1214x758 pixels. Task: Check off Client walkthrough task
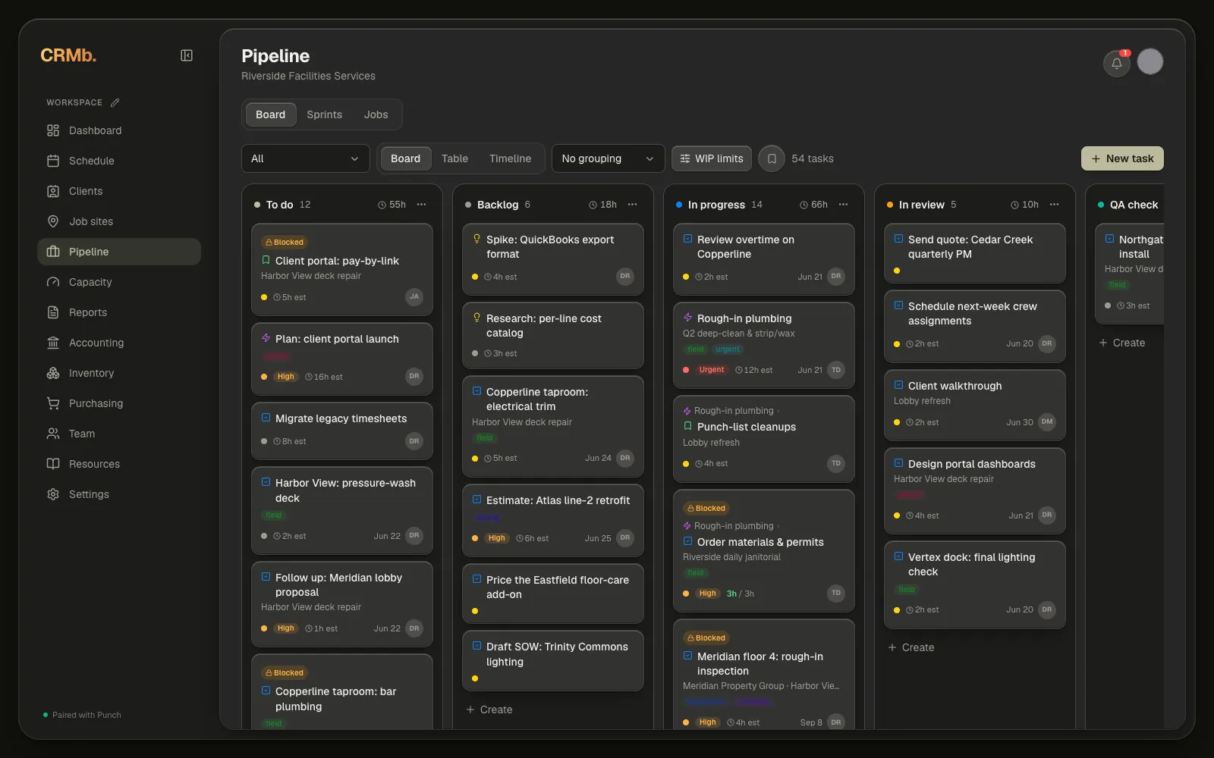[x=898, y=385]
